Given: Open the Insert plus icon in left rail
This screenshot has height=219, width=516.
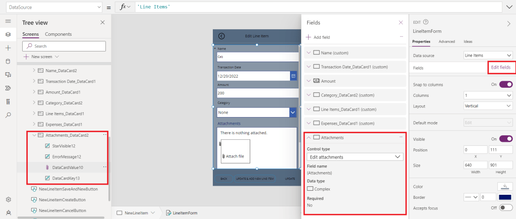Looking at the screenshot, I should tap(8, 47).
